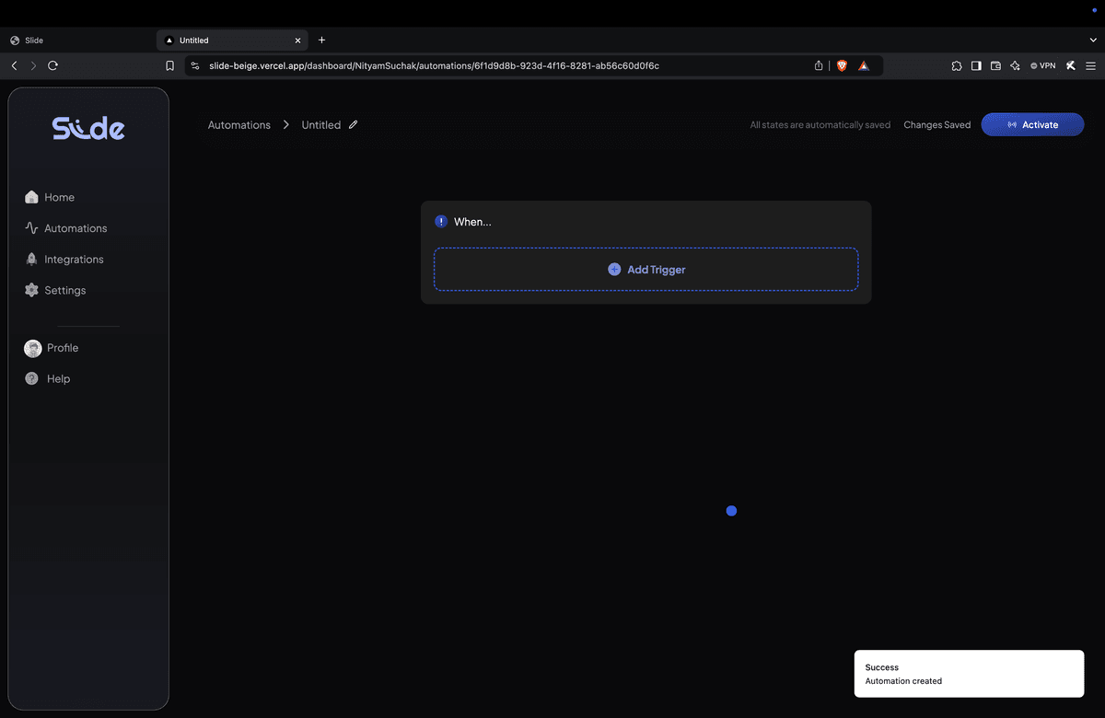1105x718 pixels.
Task: Click the Integrations rocket icon
Action: point(29,259)
